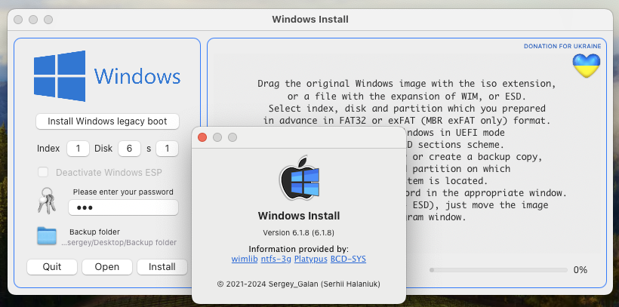The width and height of the screenshot is (619, 307).
Task: Open the wimlib link
Action: [245, 259]
